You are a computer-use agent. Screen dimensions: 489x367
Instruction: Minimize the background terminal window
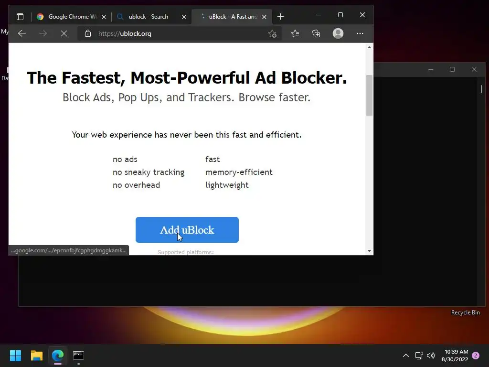(x=431, y=69)
